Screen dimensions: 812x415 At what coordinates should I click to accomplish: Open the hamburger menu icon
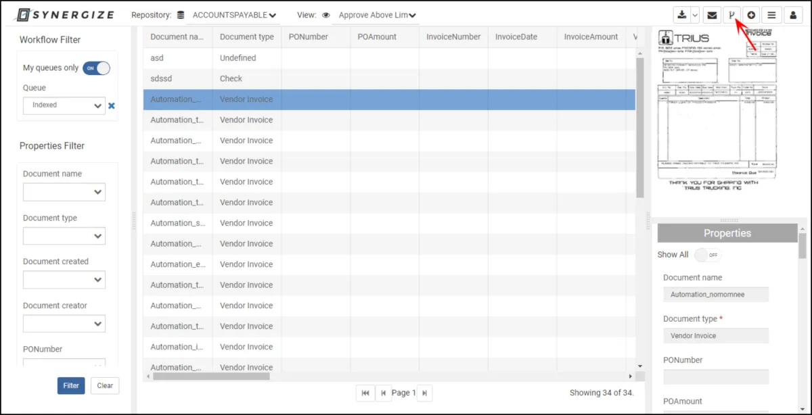(771, 15)
